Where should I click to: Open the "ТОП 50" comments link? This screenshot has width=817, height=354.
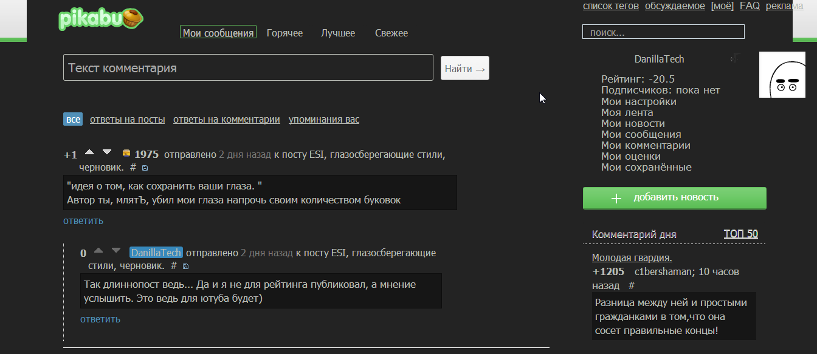pyautogui.click(x=740, y=234)
